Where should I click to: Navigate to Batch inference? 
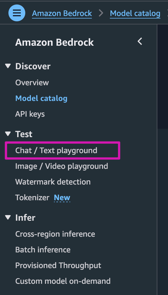(43, 250)
